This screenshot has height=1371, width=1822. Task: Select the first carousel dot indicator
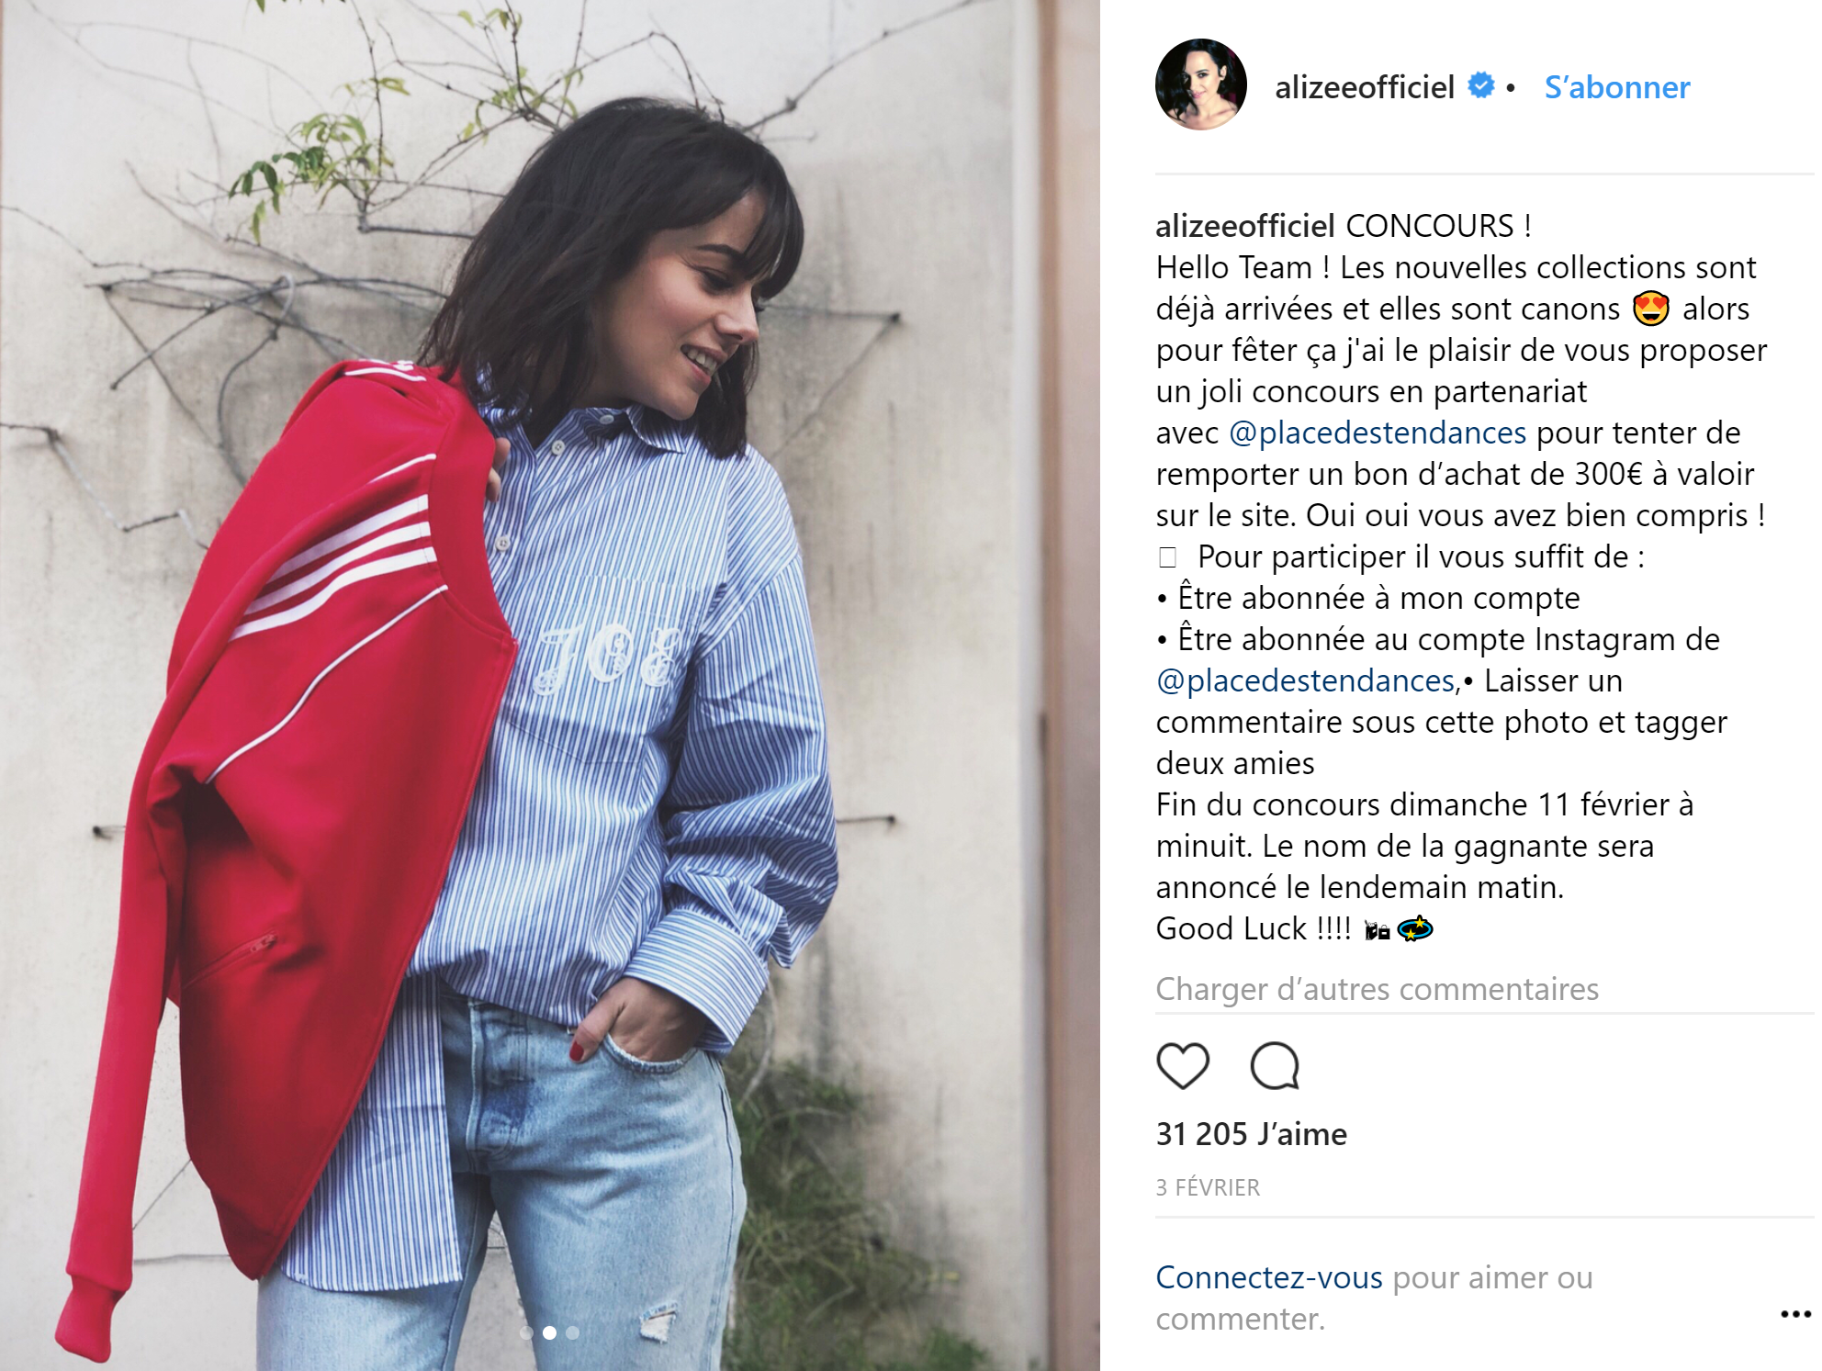(526, 1332)
